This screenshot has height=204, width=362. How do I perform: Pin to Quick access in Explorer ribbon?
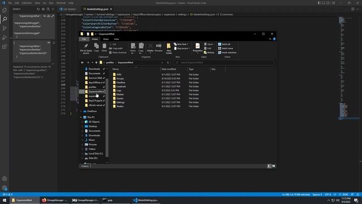click(86, 49)
